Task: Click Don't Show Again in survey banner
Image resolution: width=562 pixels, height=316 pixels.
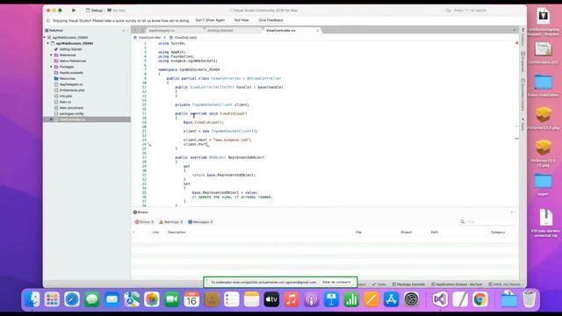Action: (x=210, y=20)
